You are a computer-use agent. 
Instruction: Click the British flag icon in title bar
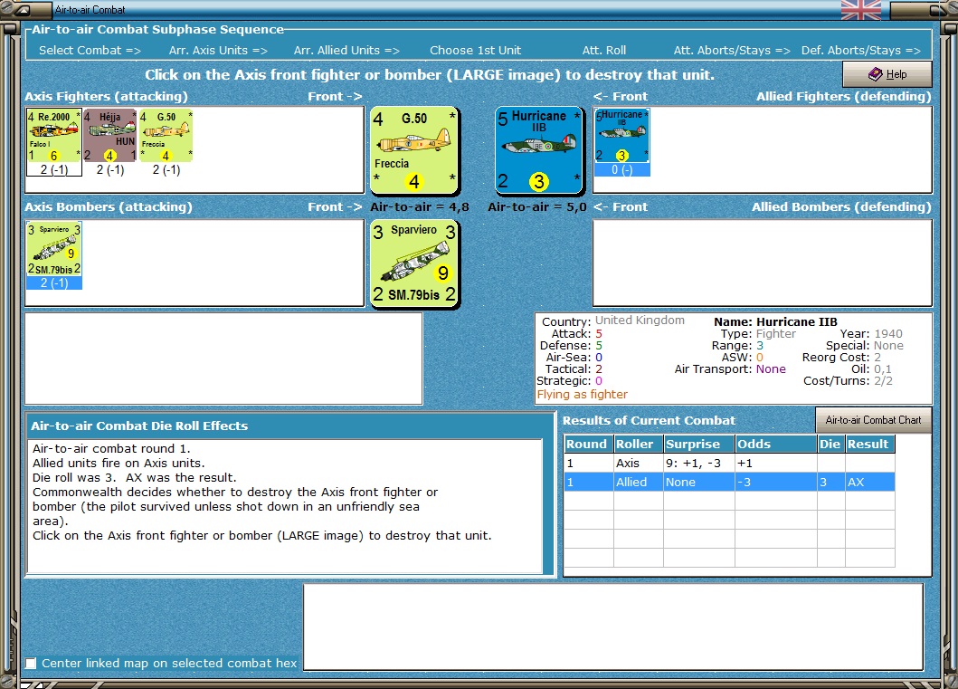coord(861,10)
